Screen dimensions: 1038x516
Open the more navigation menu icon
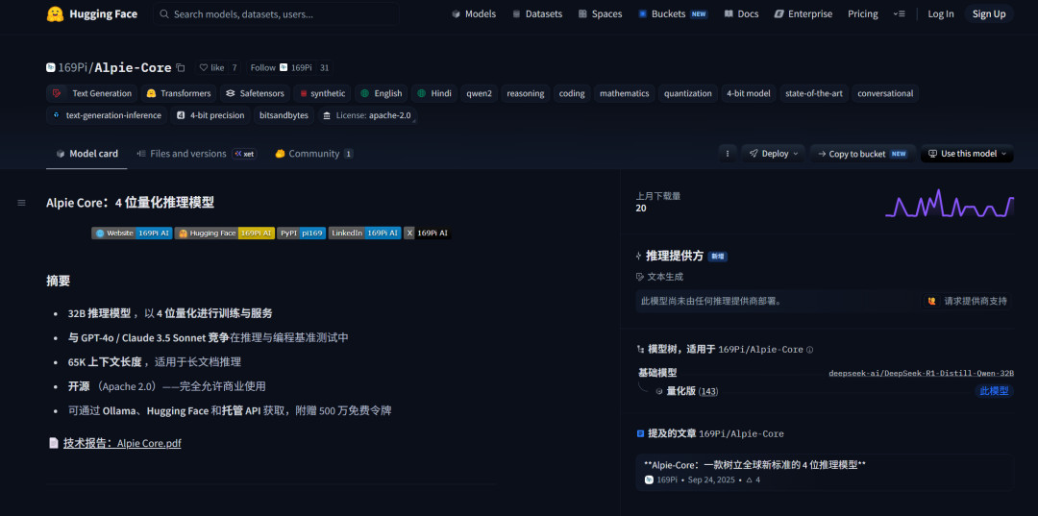click(899, 13)
